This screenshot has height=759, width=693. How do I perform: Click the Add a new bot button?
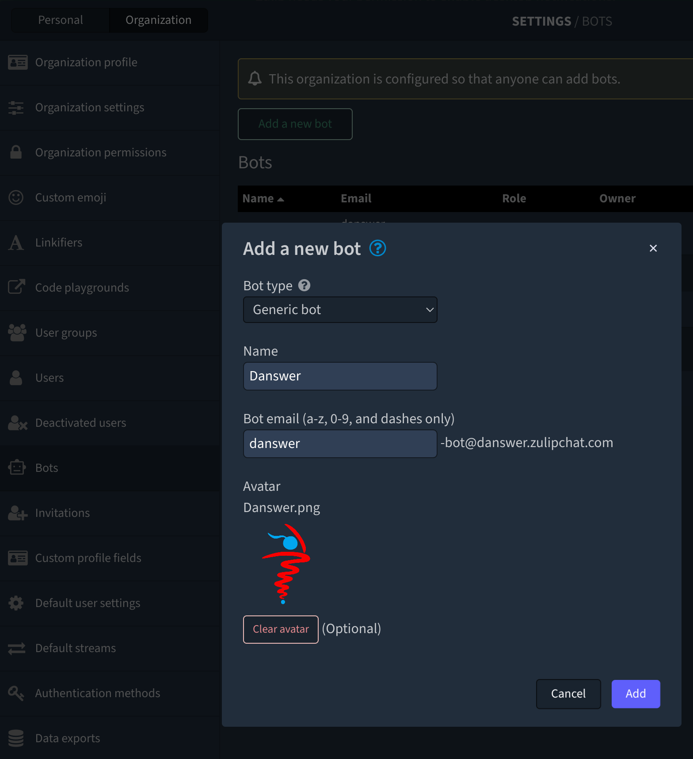[x=295, y=124]
